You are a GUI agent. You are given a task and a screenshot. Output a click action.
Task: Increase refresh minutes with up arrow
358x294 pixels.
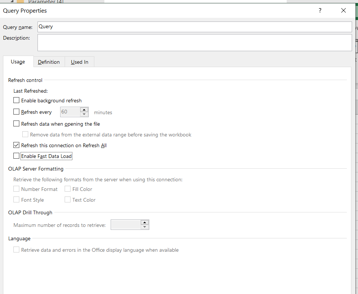[x=84, y=110]
